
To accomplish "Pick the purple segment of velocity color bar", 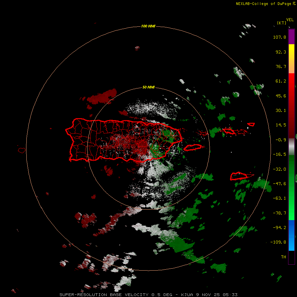I will pyautogui.click(x=291, y=37).
